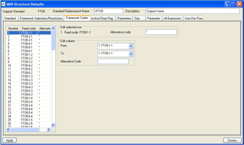Image resolution: width=244 pixels, height=145 pixels.
Task: Select row 2 with code FT09-2-1
Action: coord(29,36)
